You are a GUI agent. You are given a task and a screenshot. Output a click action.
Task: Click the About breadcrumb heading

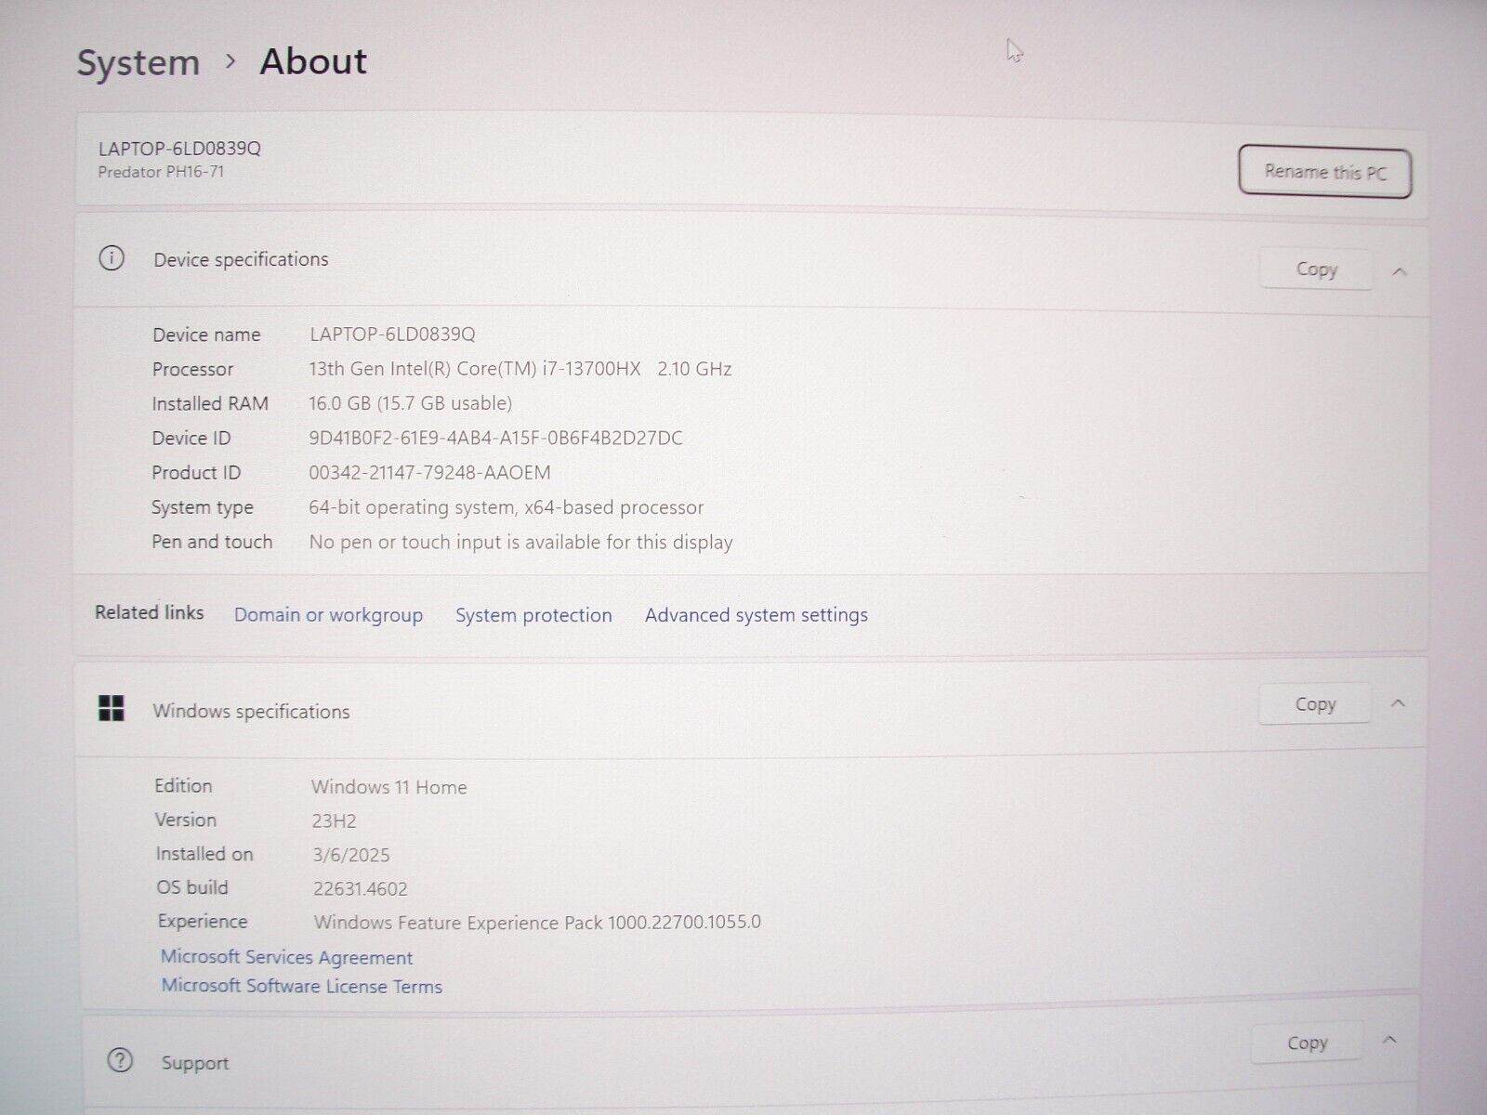pos(313,61)
